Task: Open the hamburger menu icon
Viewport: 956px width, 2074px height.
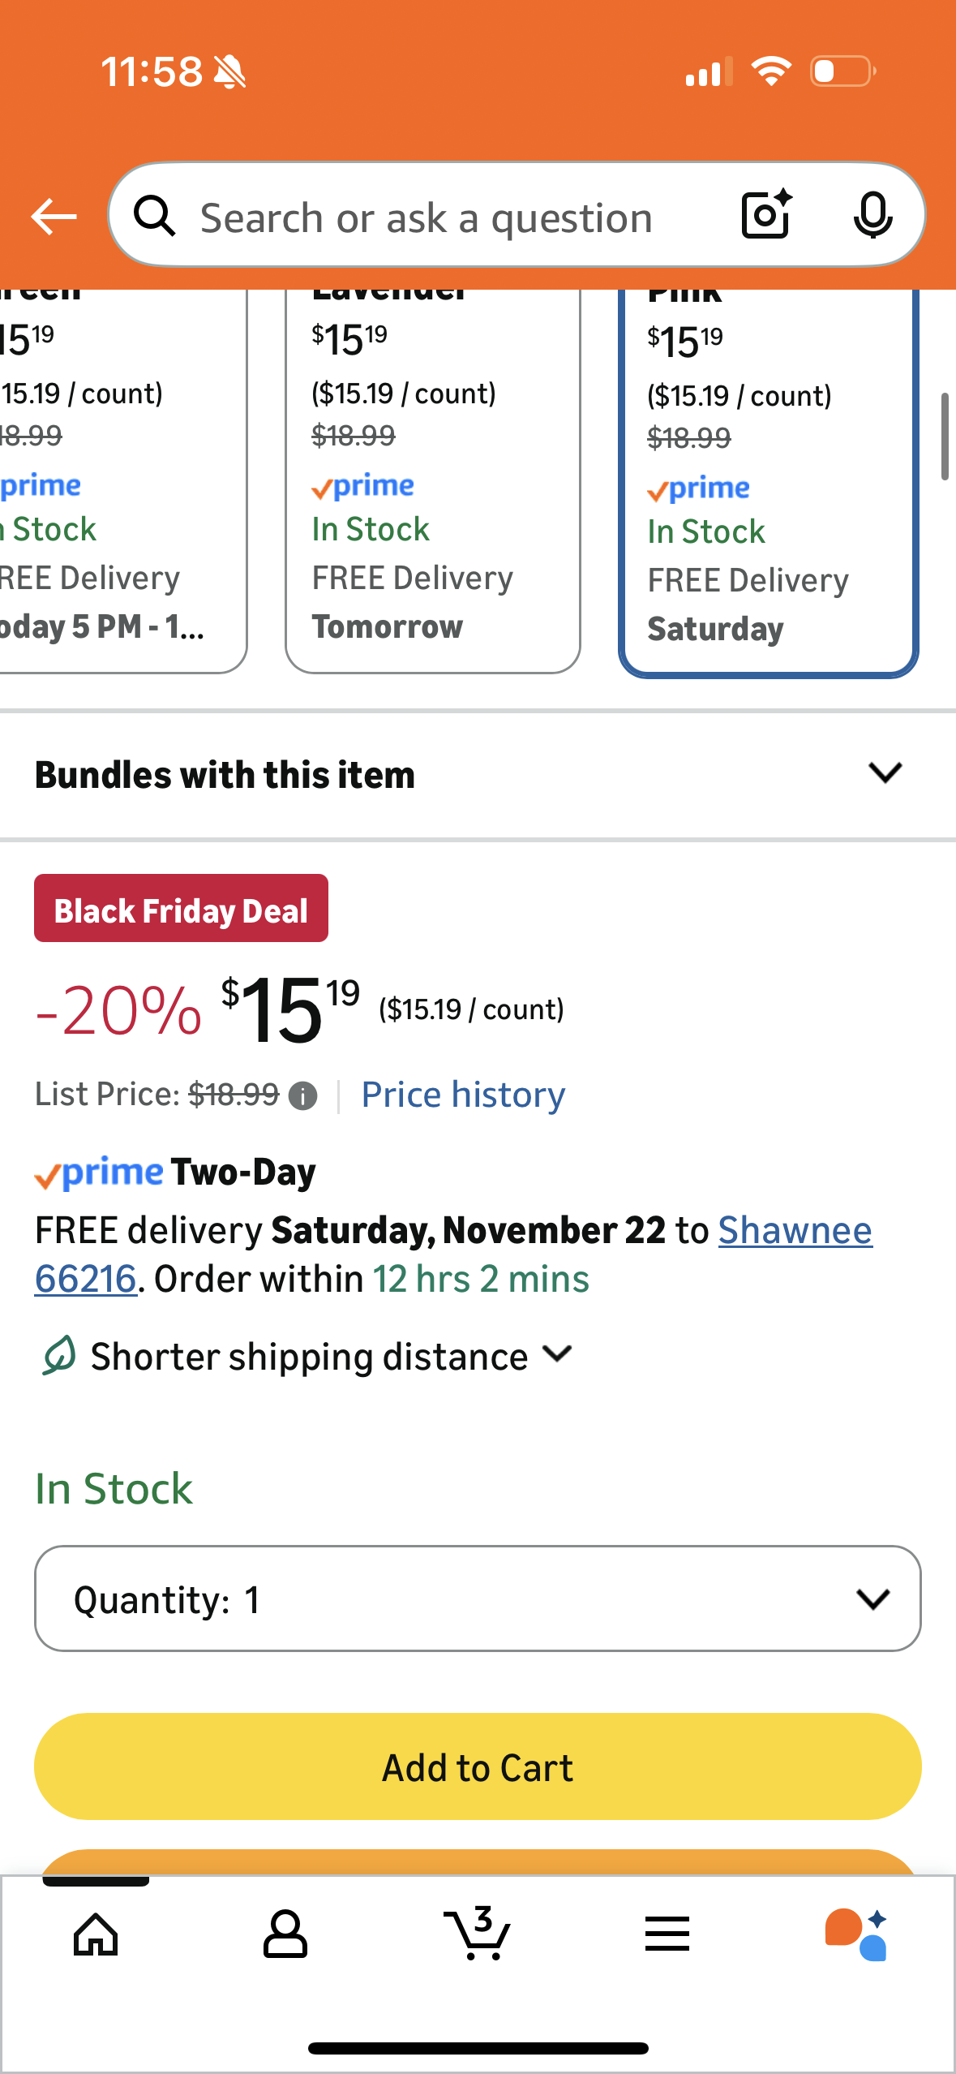Action: [667, 1934]
